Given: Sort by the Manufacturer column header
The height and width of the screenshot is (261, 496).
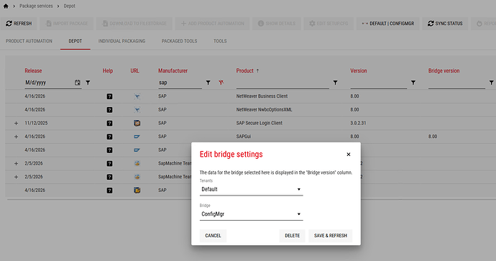Looking at the screenshot, I should coord(173,70).
